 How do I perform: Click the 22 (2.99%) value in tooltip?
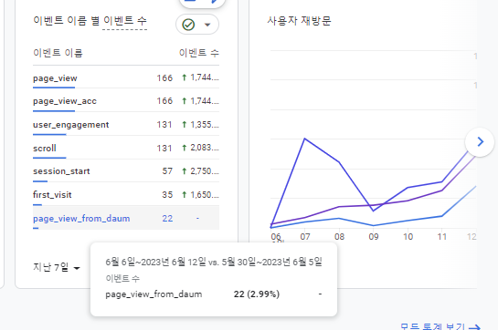257,294
